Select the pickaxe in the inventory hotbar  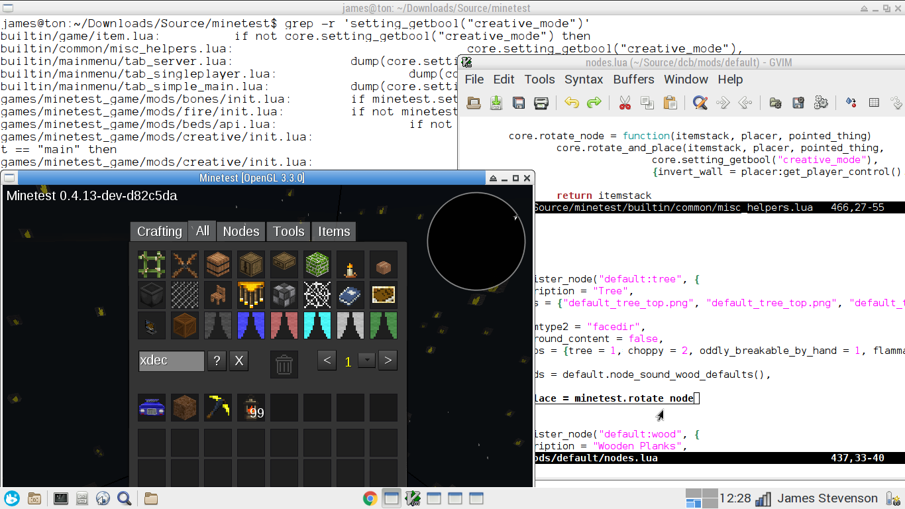pos(218,408)
